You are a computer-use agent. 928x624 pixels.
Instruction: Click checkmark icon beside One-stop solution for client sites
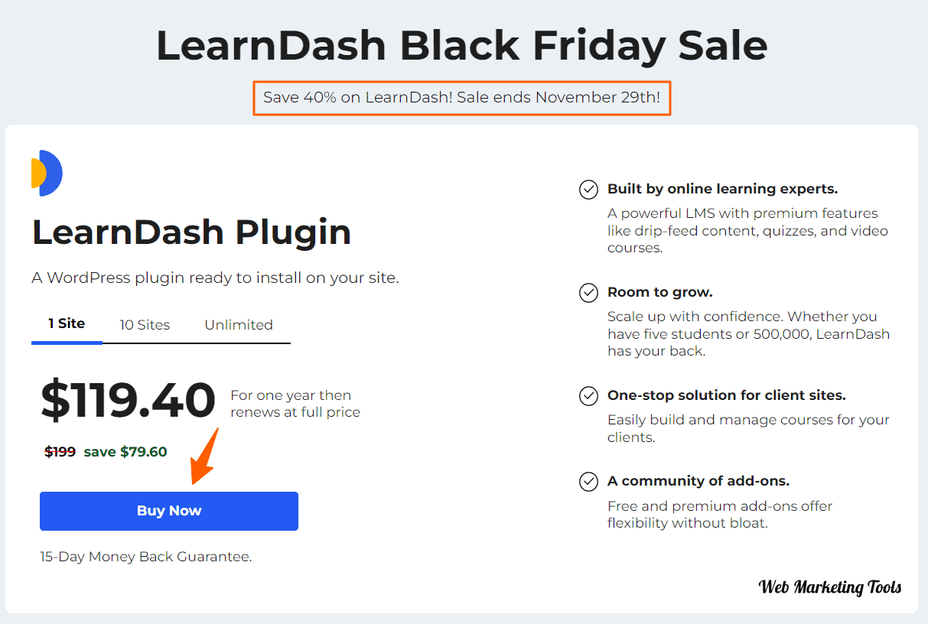(588, 396)
